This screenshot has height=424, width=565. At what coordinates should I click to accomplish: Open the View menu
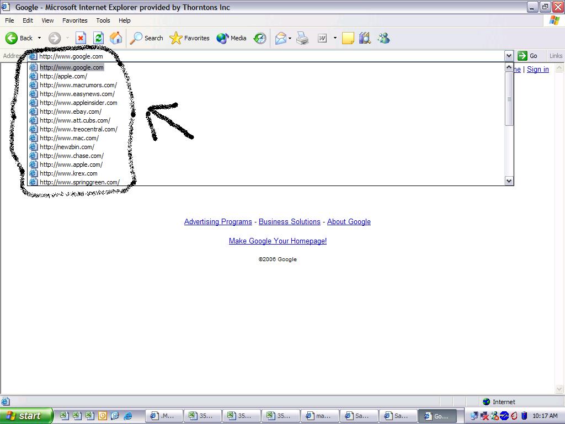[47, 20]
